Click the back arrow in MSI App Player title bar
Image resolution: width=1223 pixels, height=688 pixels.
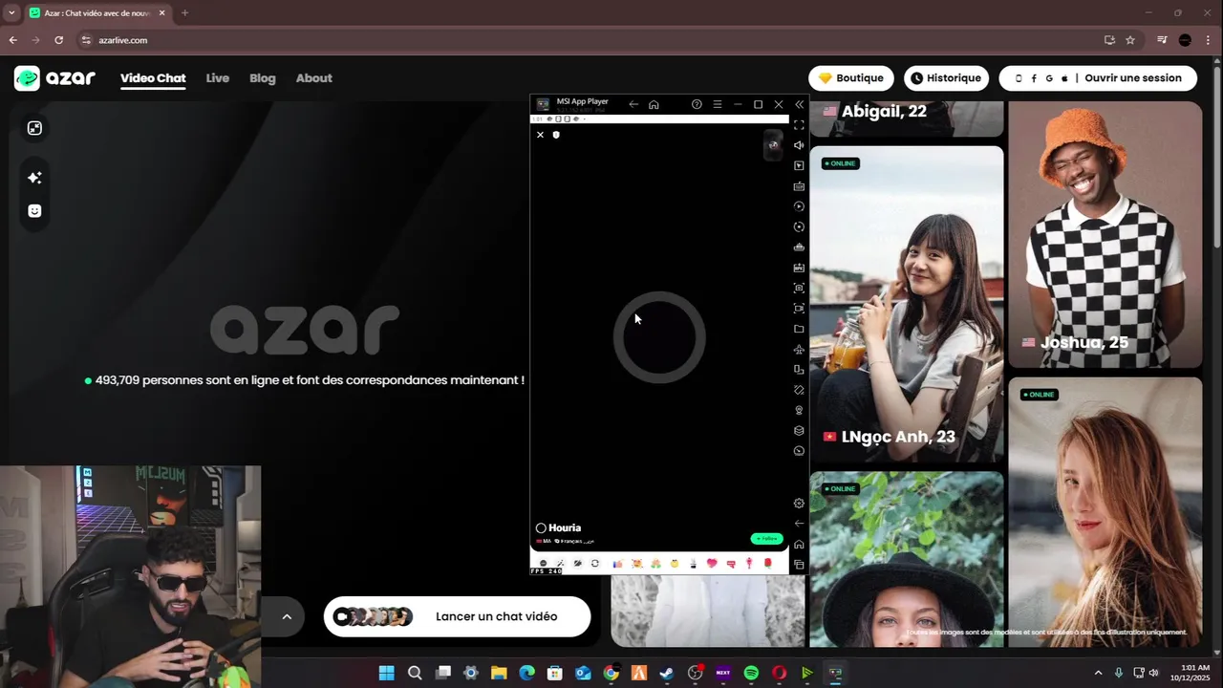(x=633, y=104)
